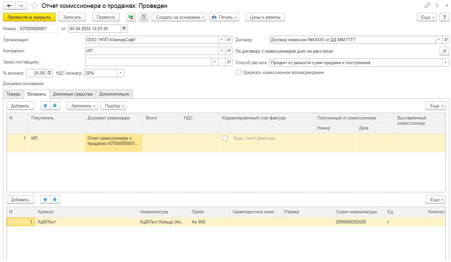The width and height of the screenshot is (451, 262).
Task: Open calendar picker next to document date
Action: coord(124,28)
